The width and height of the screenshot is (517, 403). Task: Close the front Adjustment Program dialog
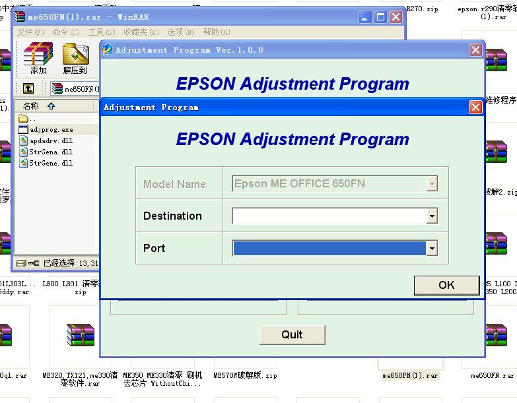coord(475,108)
